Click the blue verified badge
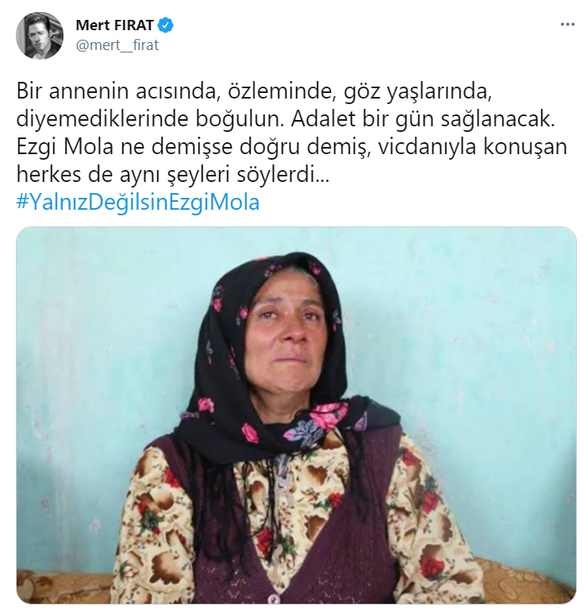This screenshot has height=615, width=588. tap(165, 25)
